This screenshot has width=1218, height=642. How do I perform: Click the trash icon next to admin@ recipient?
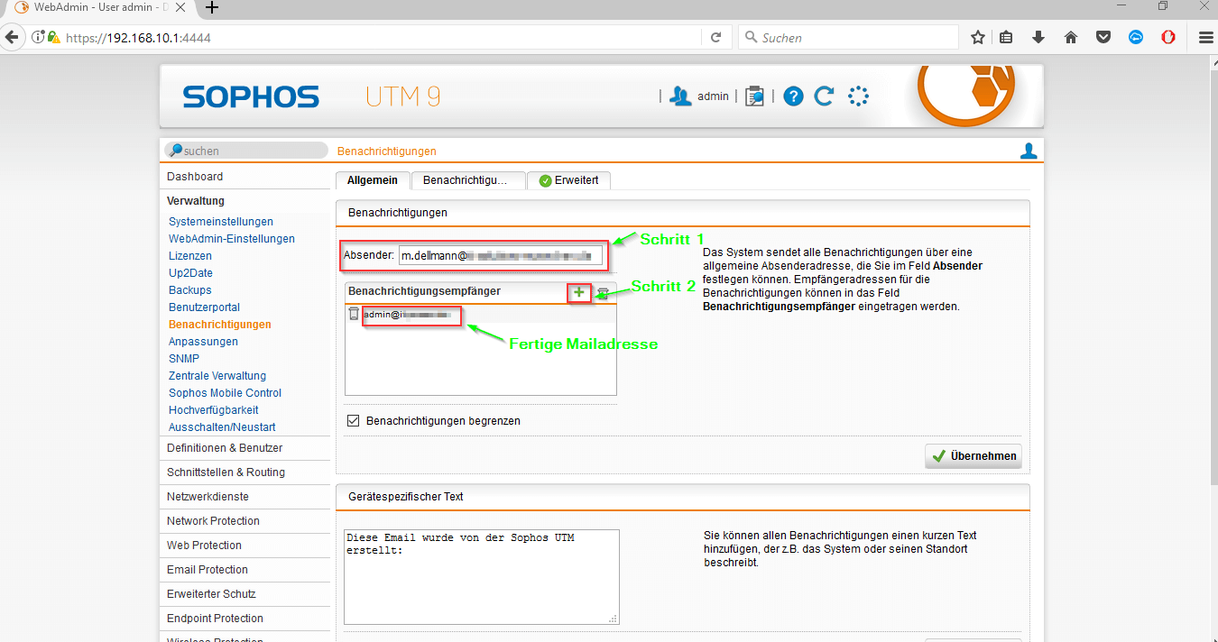click(354, 315)
